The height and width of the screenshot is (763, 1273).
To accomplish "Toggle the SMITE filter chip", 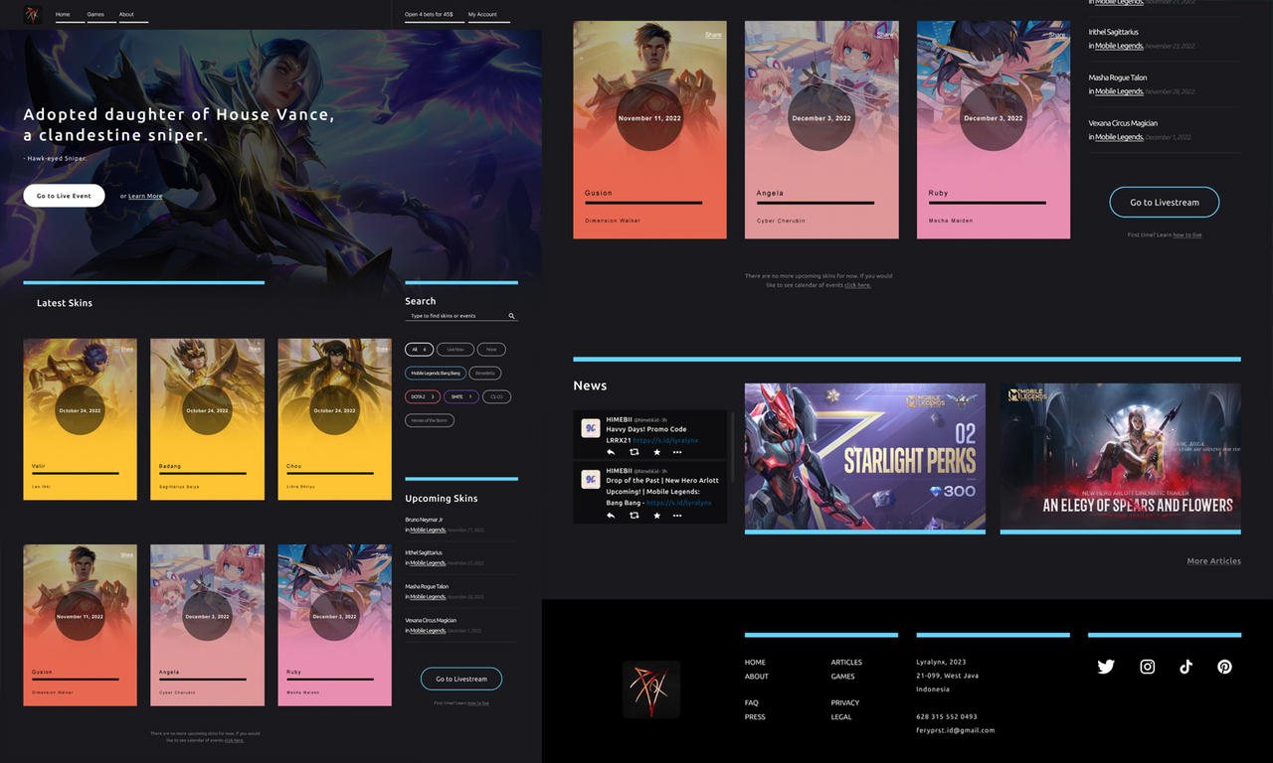I will tap(460, 396).
